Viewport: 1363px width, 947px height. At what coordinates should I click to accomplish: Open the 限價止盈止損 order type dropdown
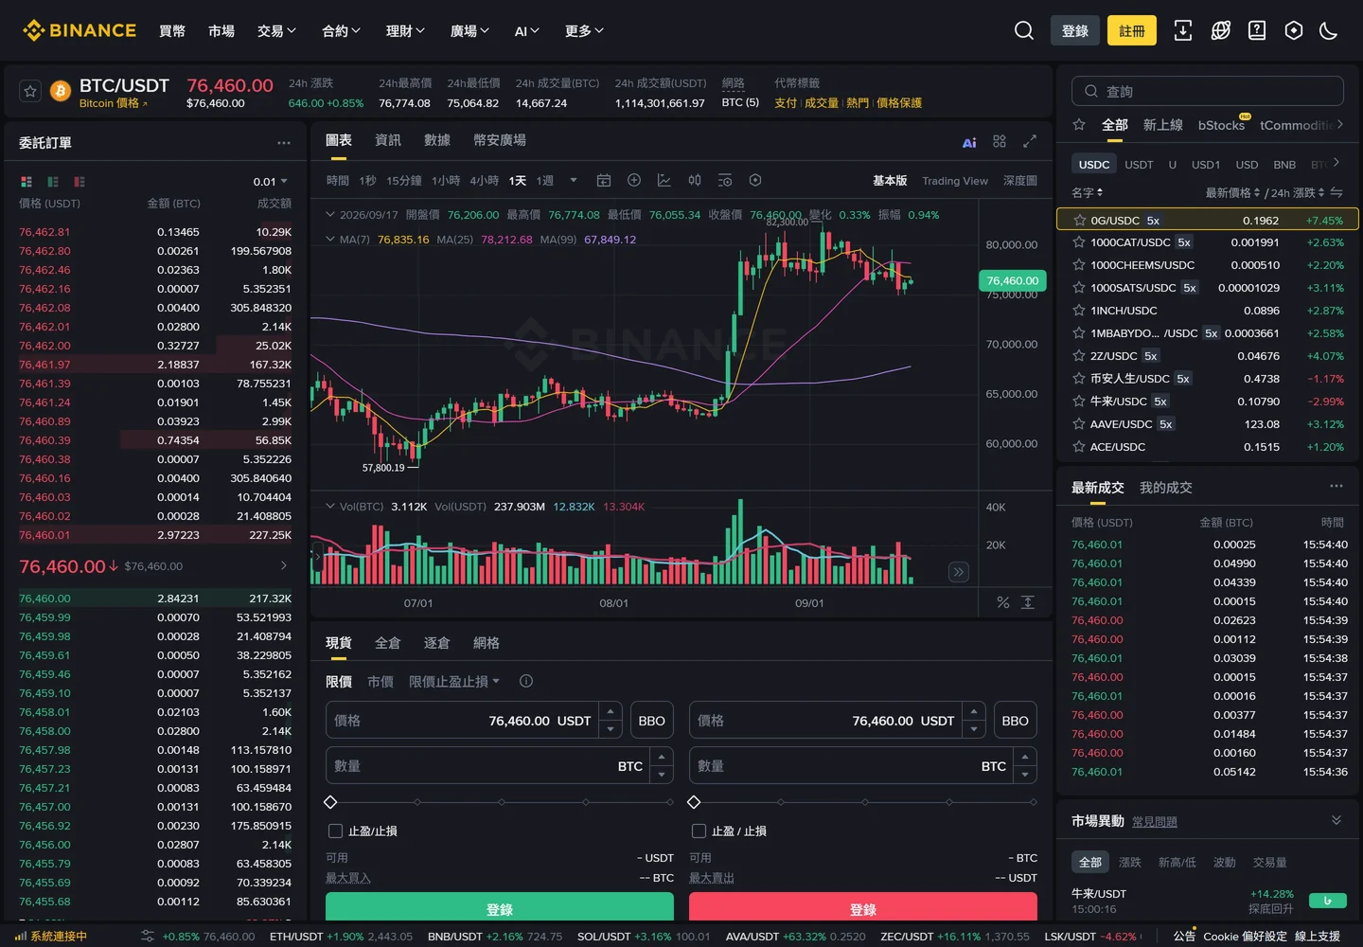(454, 681)
